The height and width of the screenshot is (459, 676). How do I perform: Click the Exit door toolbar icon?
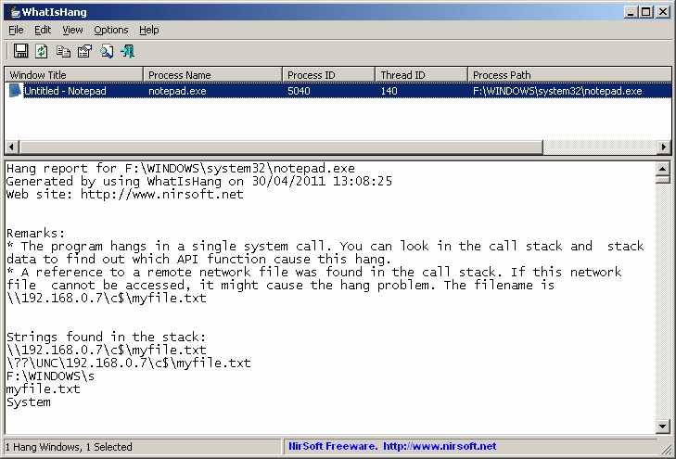pos(128,51)
